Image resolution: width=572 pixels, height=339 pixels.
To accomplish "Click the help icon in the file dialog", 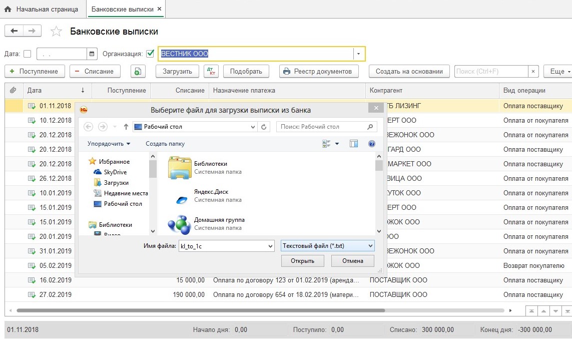I will [x=372, y=144].
